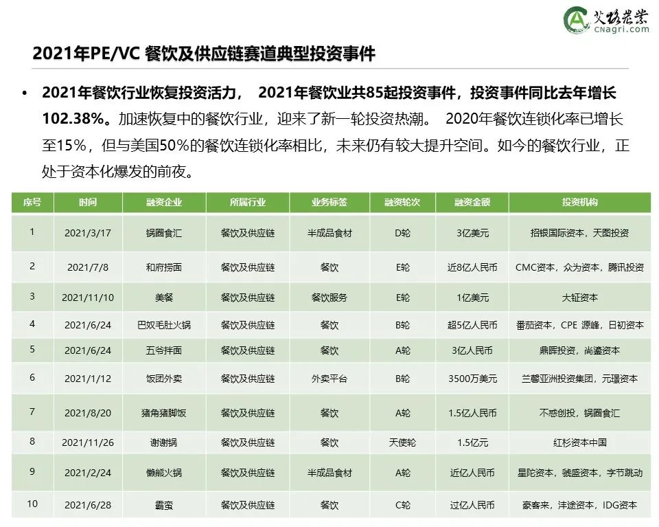Select the date cell 2021/11/26
The width and height of the screenshot is (659, 527).
(88, 442)
